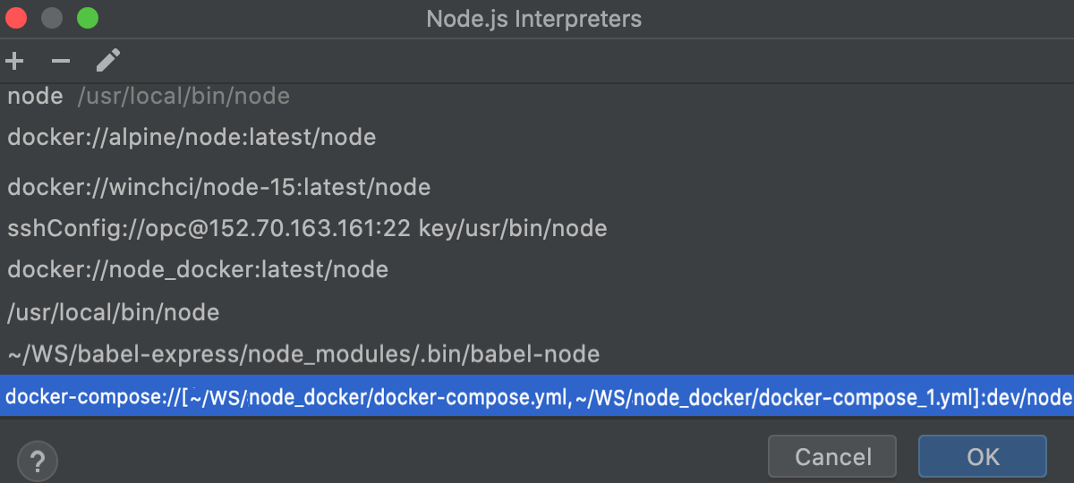
Task: Pick docker://node_docker:latest/node from the list
Action: 198,269
